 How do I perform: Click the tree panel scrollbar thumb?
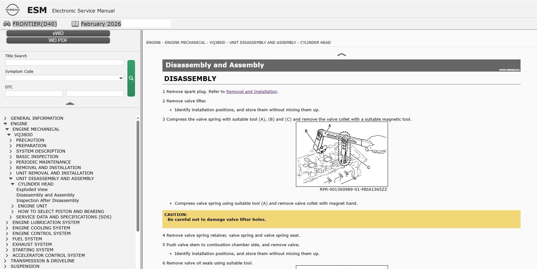[x=138, y=176]
